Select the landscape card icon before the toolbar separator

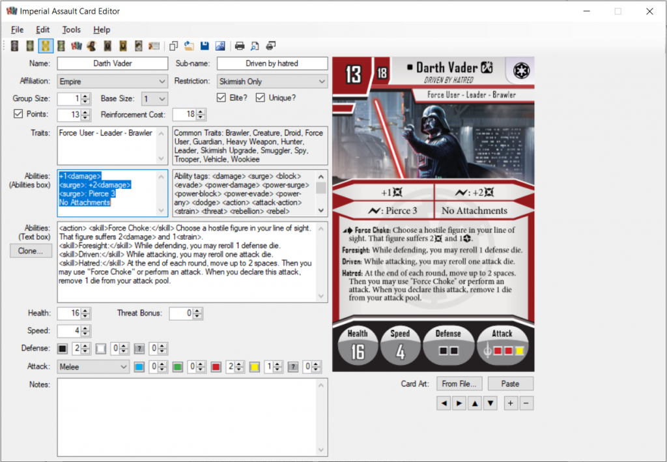(154, 46)
